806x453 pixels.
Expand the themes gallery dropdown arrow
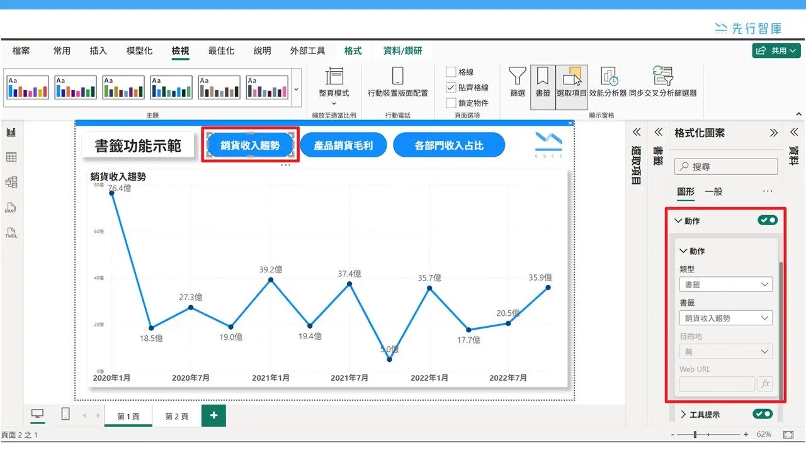click(x=297, y=89)
